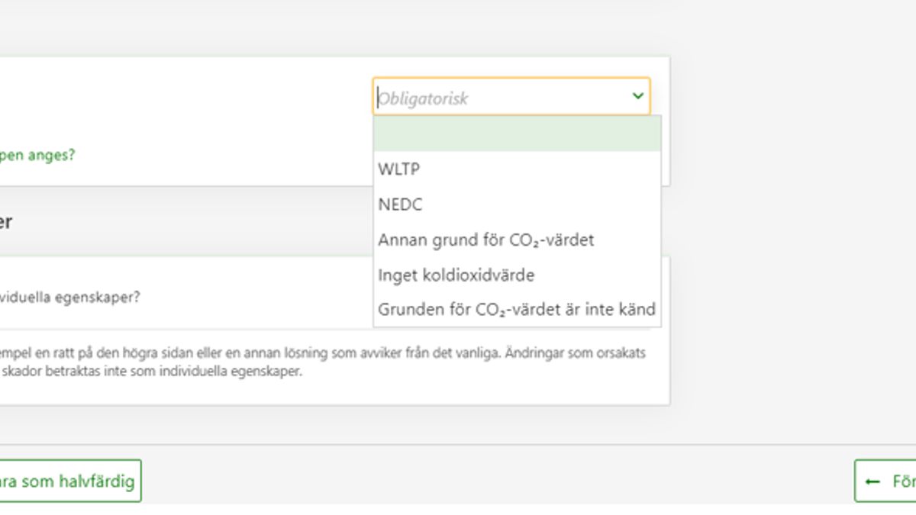
Task: Choose 'Grunden för CO₂-värdet är inte känd'
Action: click(x=516, y=310)
